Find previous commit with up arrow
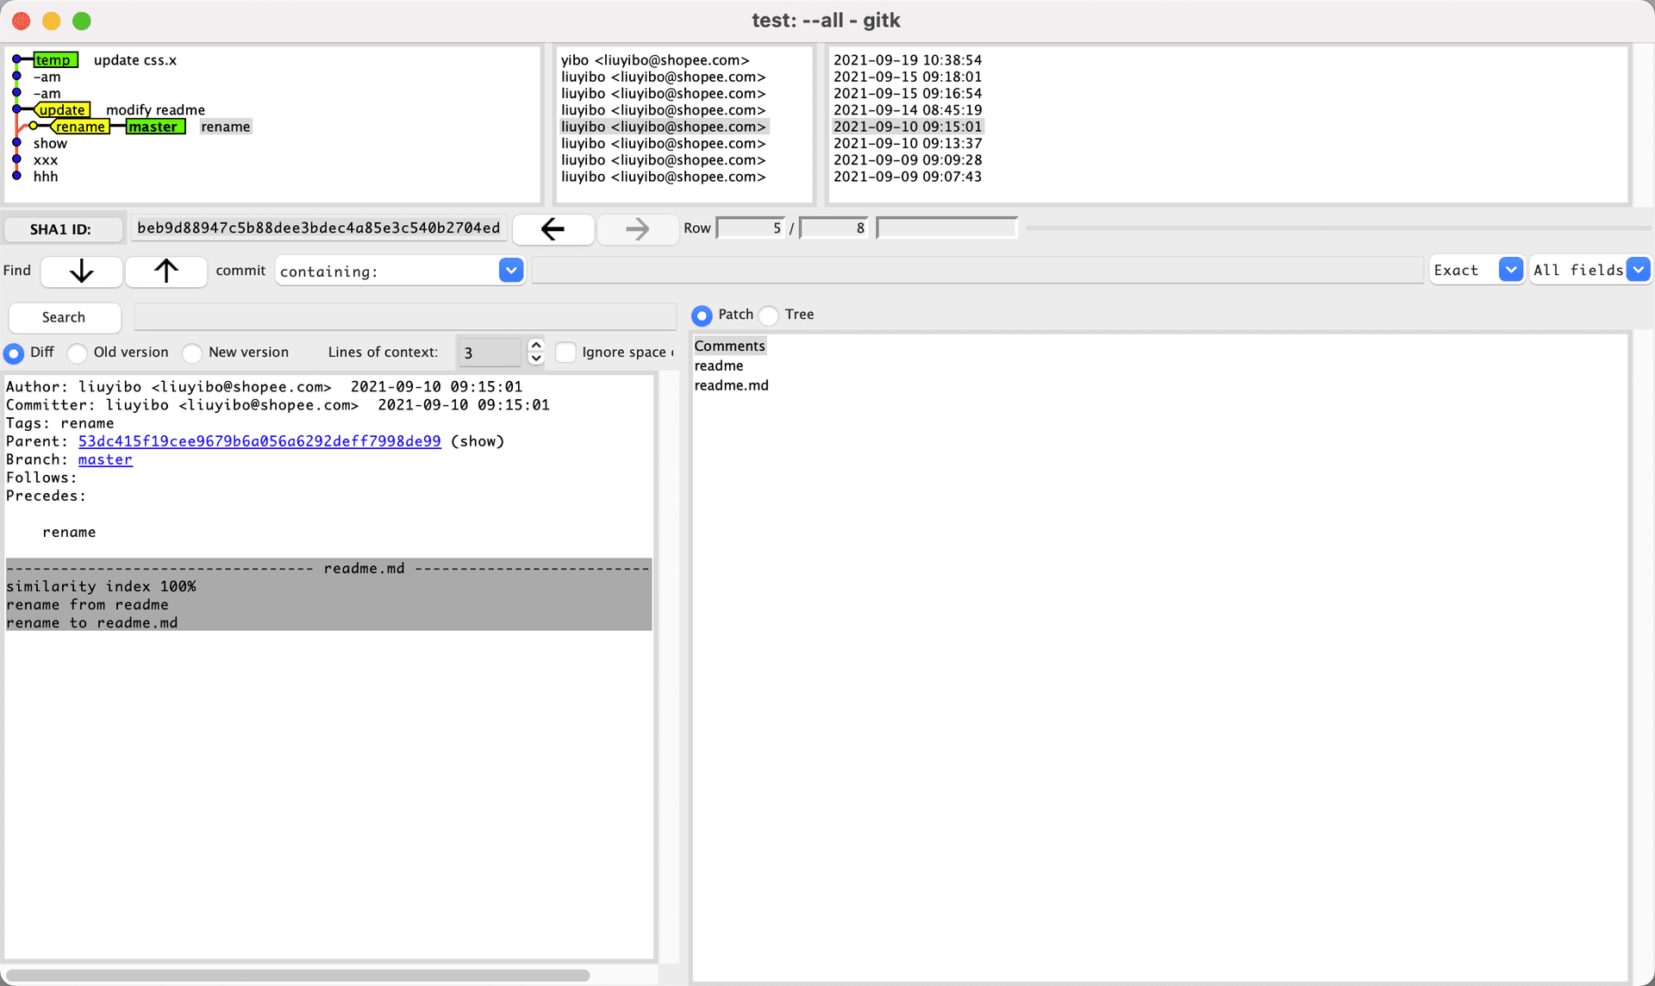1655x986 pixels. click(x=165, y=271)
